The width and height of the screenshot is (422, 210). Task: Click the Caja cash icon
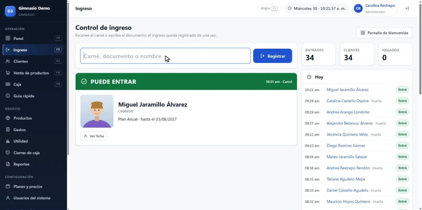[8, 84]
